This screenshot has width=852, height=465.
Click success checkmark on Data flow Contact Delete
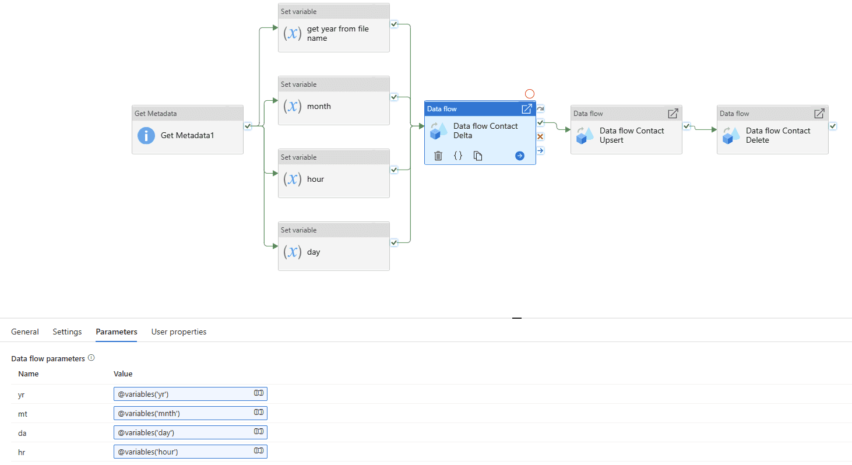pyautogui.click(x=833, y=126)
